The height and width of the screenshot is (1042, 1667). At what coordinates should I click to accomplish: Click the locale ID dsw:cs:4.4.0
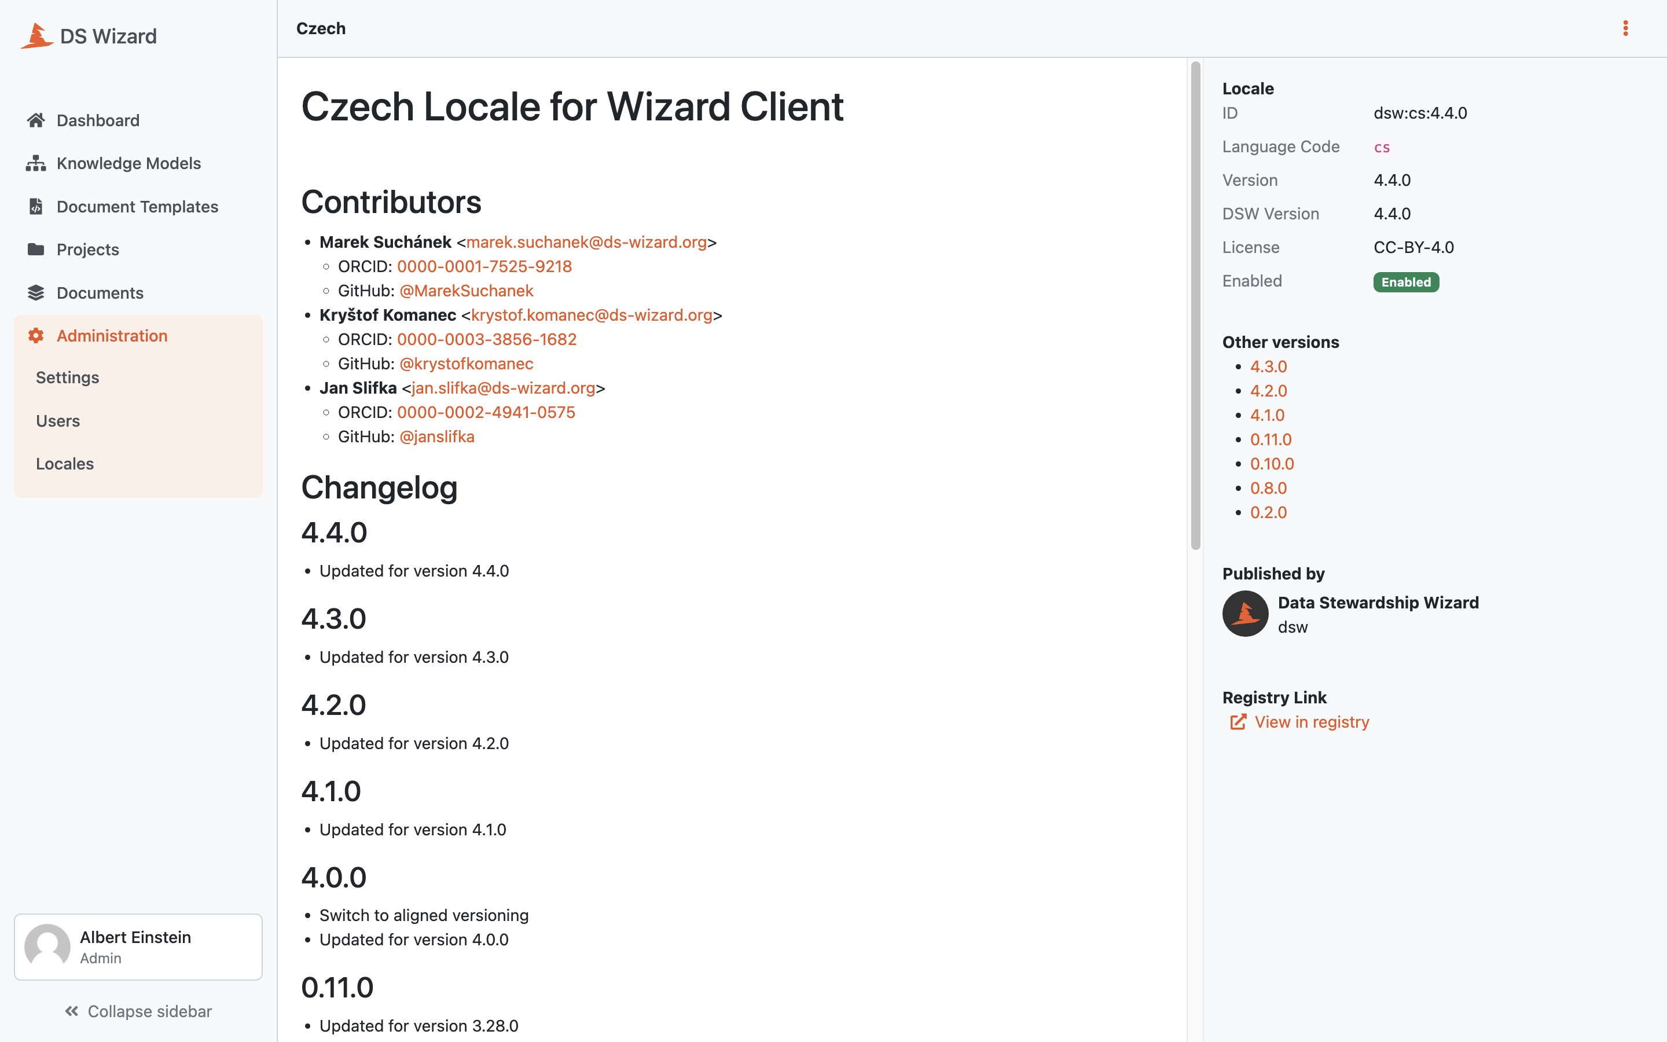[1420, 113]
